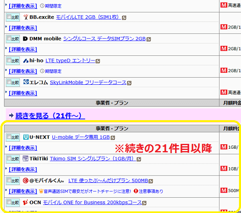The height and width of the screenshot is (213, 241).
Task: Click external-link icon after データ専用 1GB
Action: coord(113,137)
